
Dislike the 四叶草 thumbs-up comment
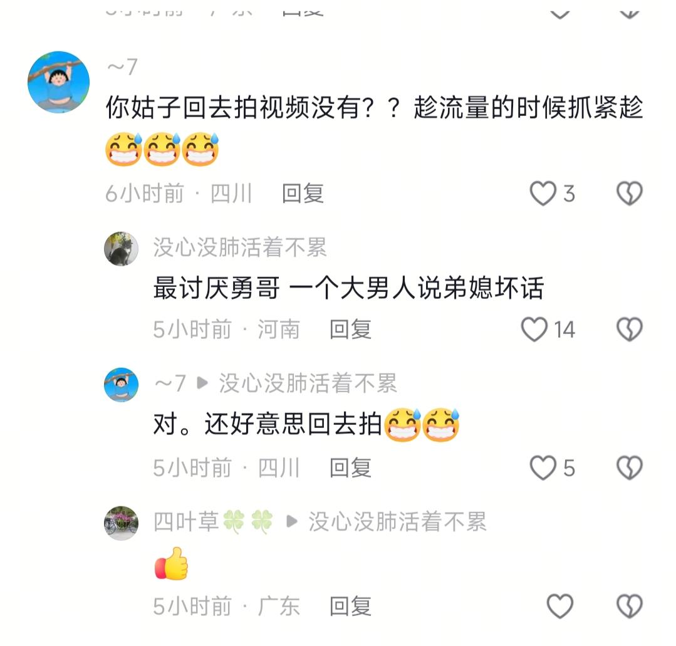pyautogui.click(x=630, y=606)
